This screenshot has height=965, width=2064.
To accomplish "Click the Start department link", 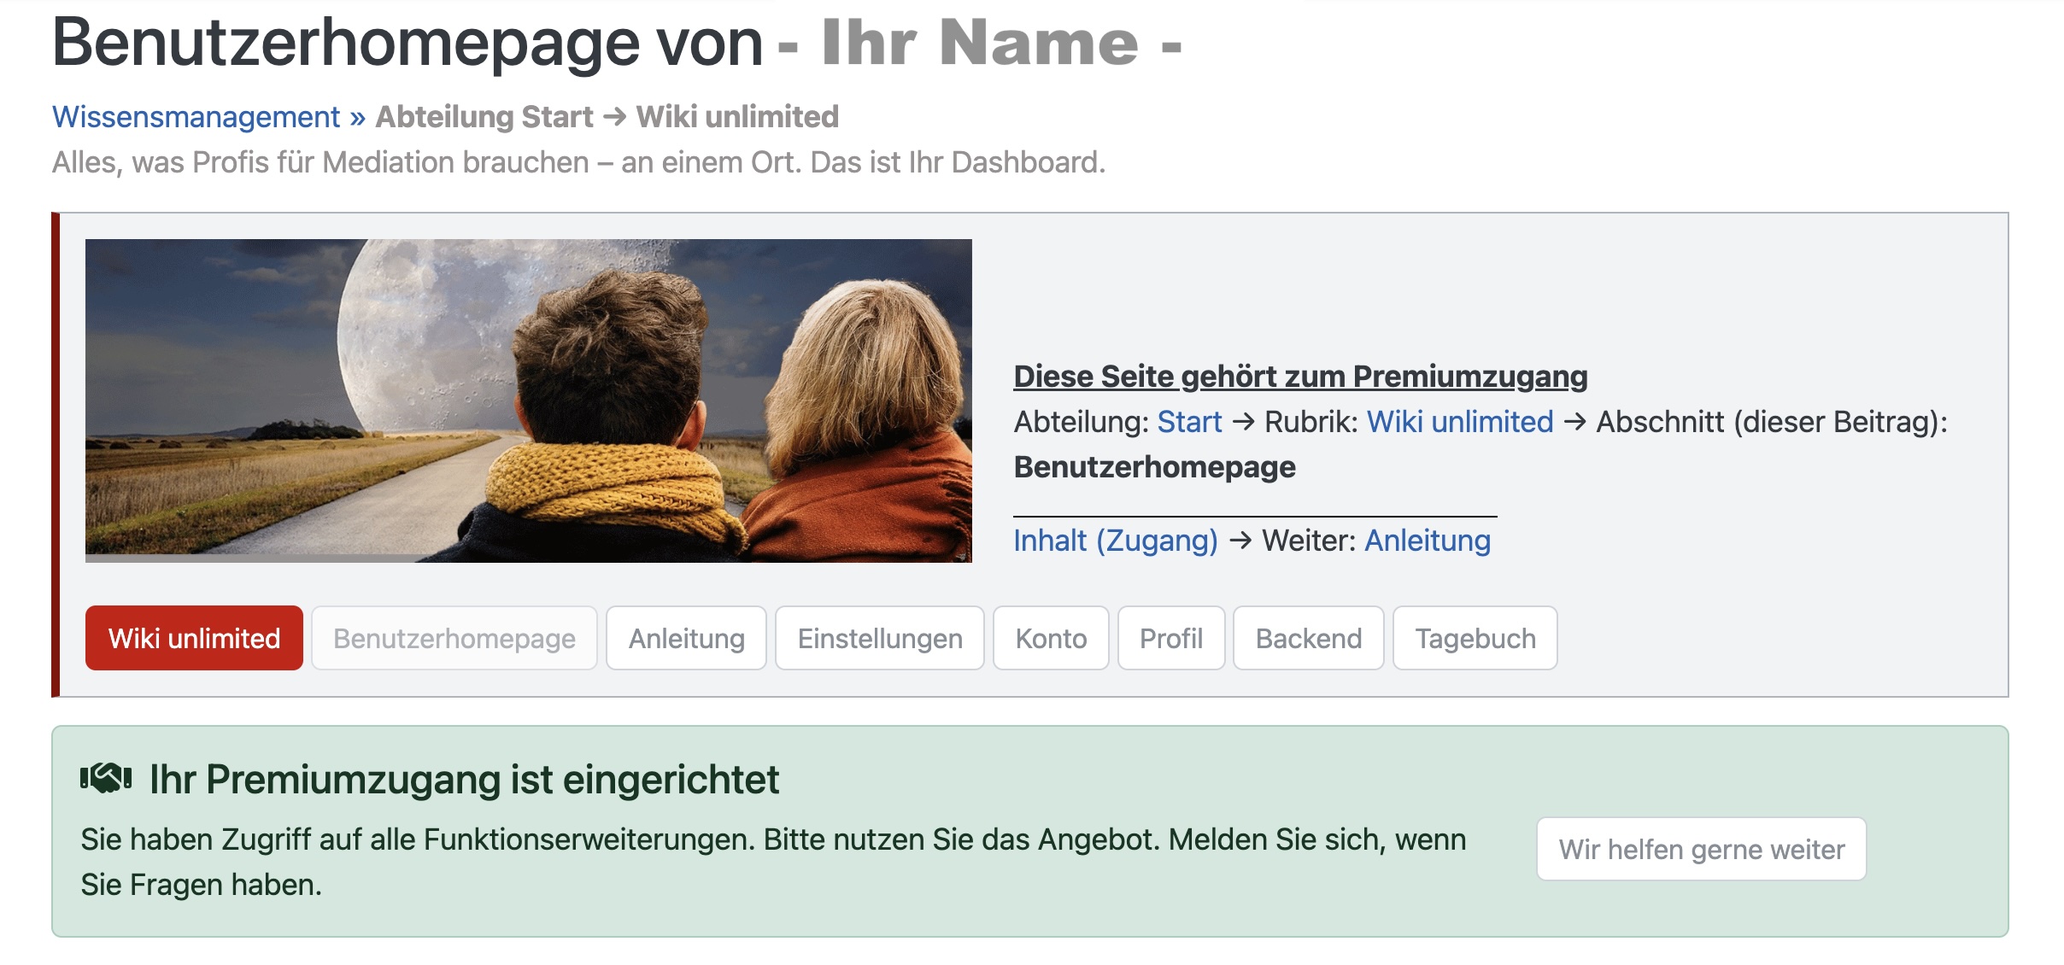I will point(1189,422).
